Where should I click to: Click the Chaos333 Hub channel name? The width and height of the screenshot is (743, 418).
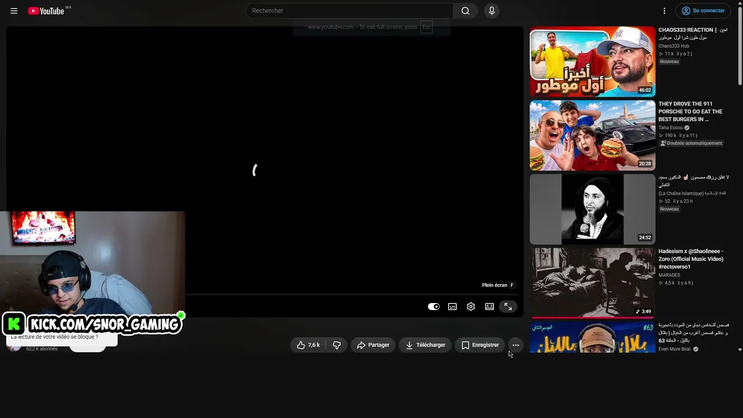(x=674, y=46)
